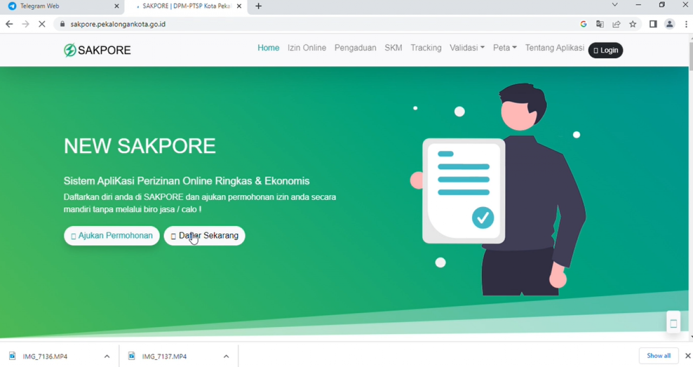Open the tab search chevron
The height and width of the screenshot is (367, 693).
(614, 5)
